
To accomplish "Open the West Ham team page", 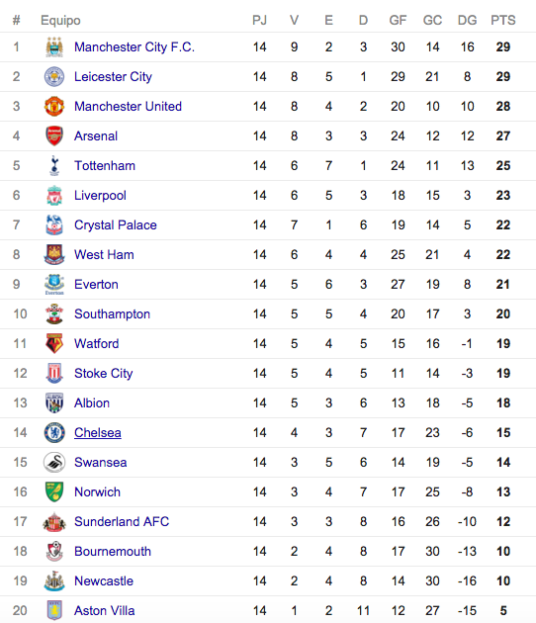I will tap(104, 255).
